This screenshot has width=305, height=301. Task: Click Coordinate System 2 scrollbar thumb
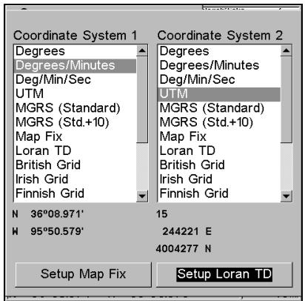[x=286, y=99]
